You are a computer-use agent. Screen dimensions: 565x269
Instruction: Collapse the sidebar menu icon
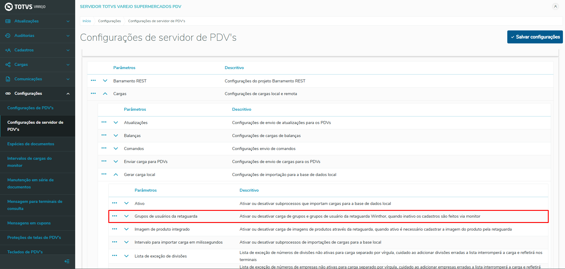(x=67, y=261)
